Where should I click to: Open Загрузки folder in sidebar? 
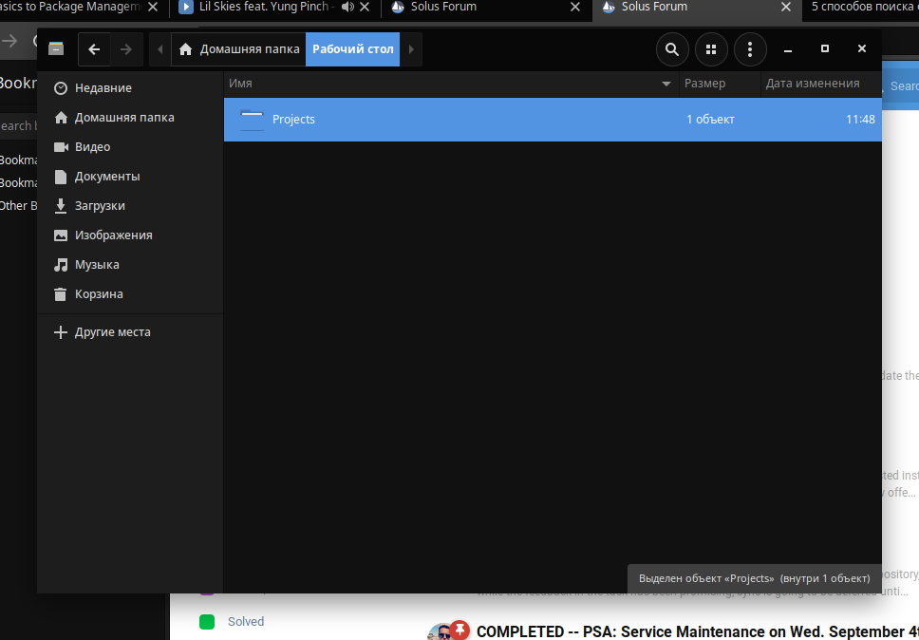pyautogui.click(x=100, y=206)
